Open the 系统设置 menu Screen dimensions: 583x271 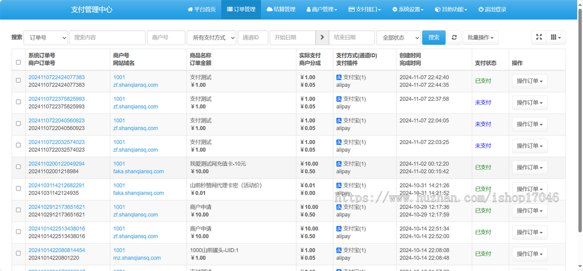[x=408, y=9]
